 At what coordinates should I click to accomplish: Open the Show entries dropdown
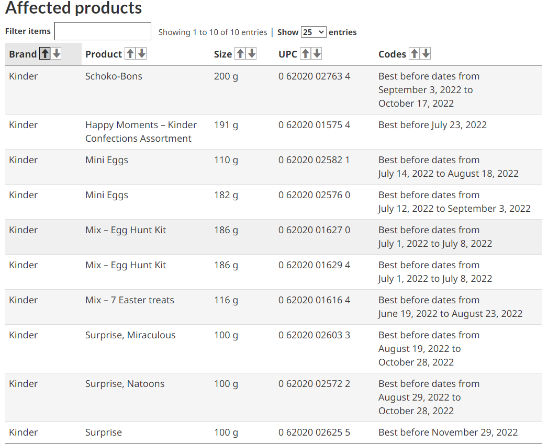pyautogui.click(x=314, y=32)
